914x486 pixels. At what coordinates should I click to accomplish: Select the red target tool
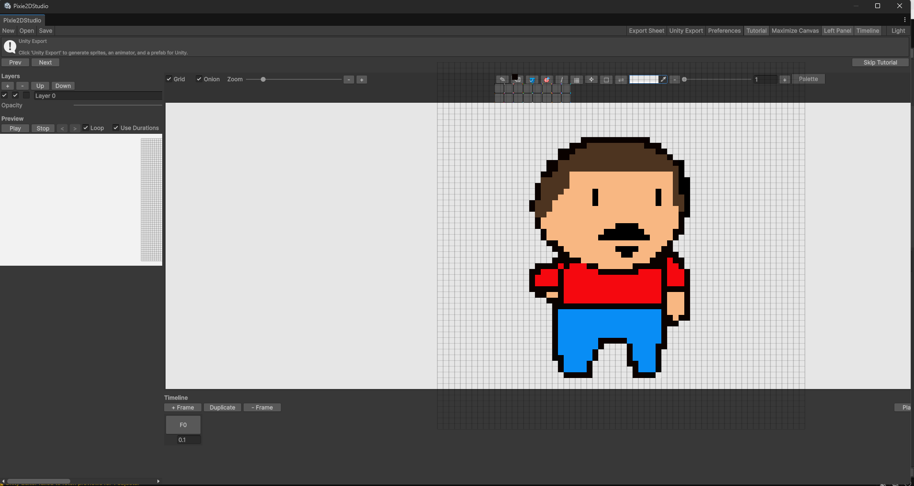pos(546,80)
